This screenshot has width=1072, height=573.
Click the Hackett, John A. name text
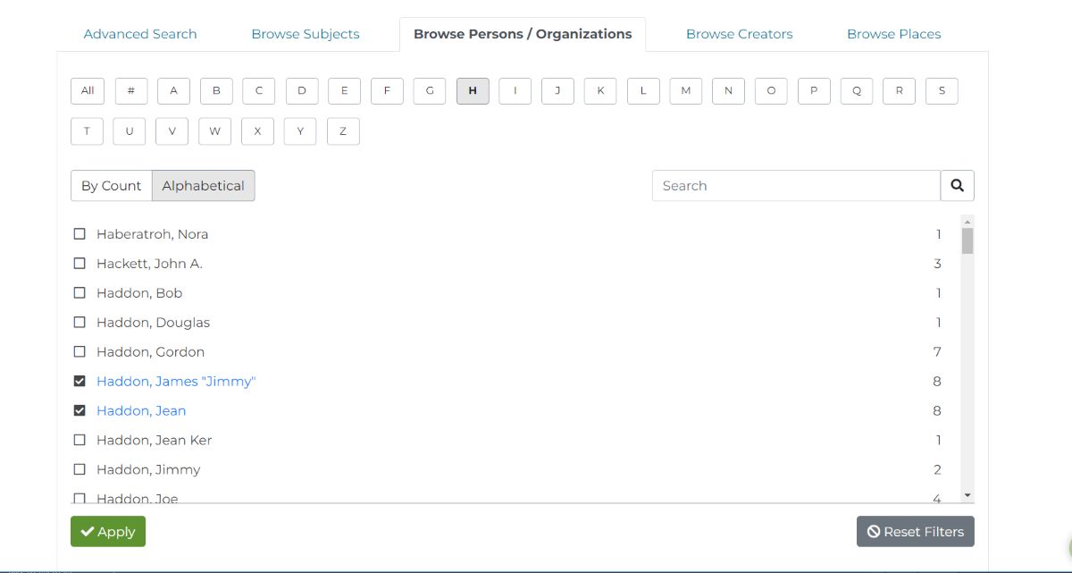point(149,264)
